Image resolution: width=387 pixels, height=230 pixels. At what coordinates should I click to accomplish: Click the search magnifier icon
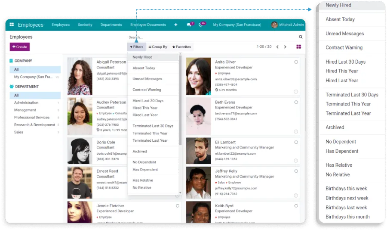point(301,37)
